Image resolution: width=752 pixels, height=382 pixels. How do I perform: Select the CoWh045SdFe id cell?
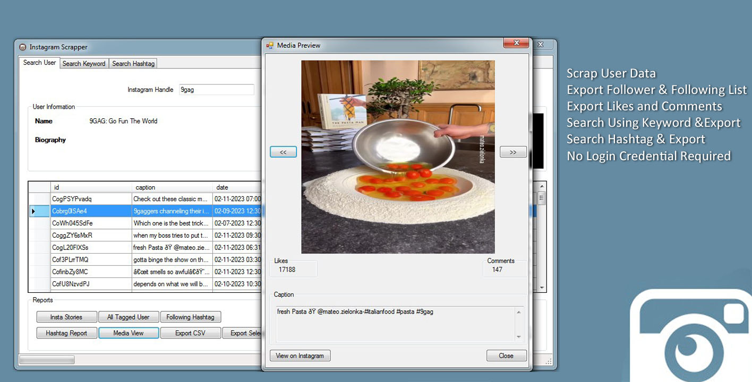(91, 223)
